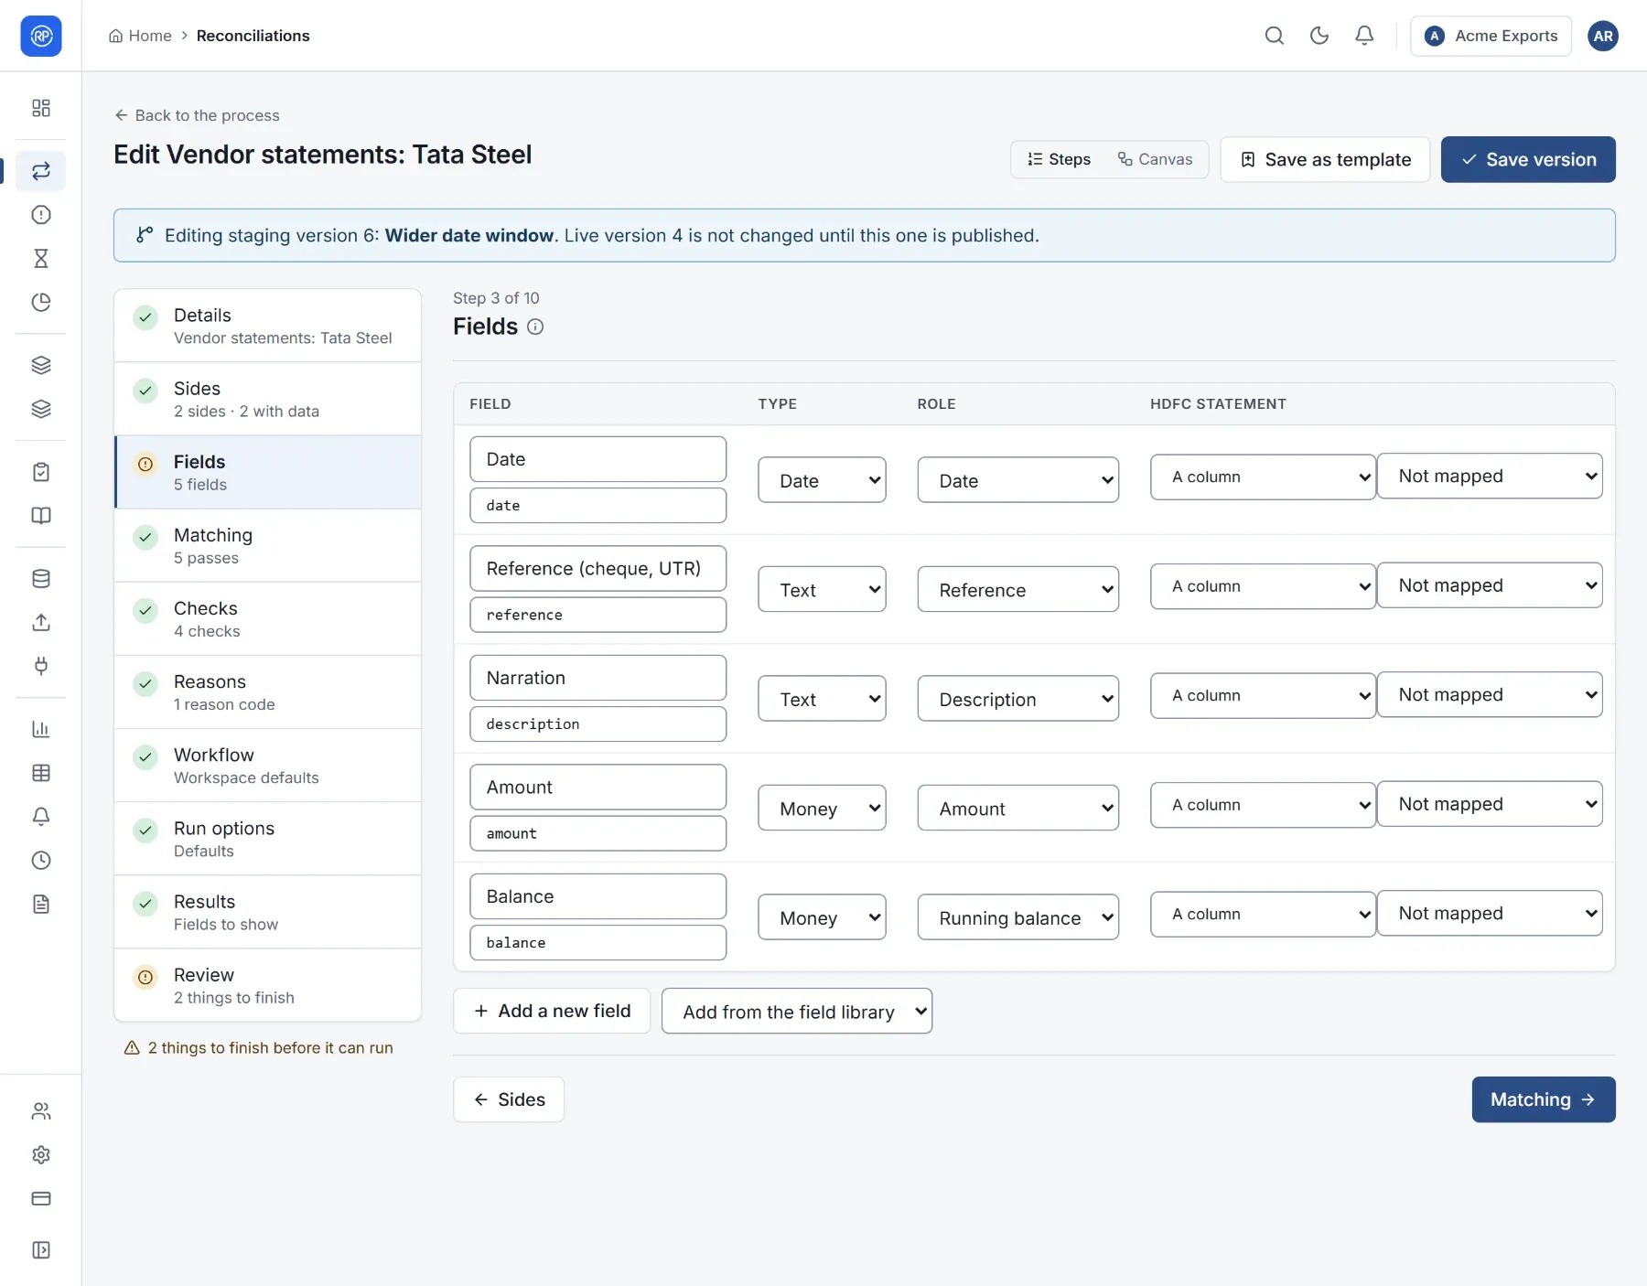Viewport: 1647px width, 1286px height.
Task: Switch to Steps view
Action: point(1059,159)
